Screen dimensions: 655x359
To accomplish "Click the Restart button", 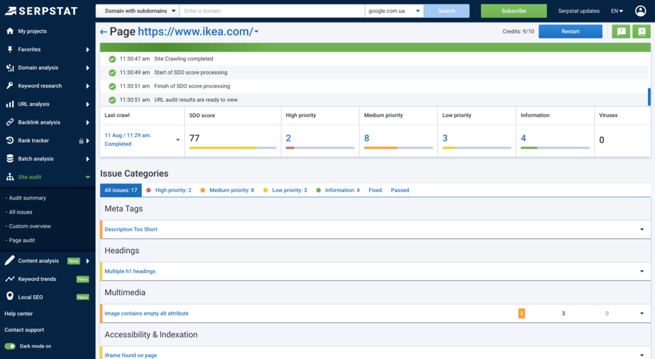I will [570, 31].
